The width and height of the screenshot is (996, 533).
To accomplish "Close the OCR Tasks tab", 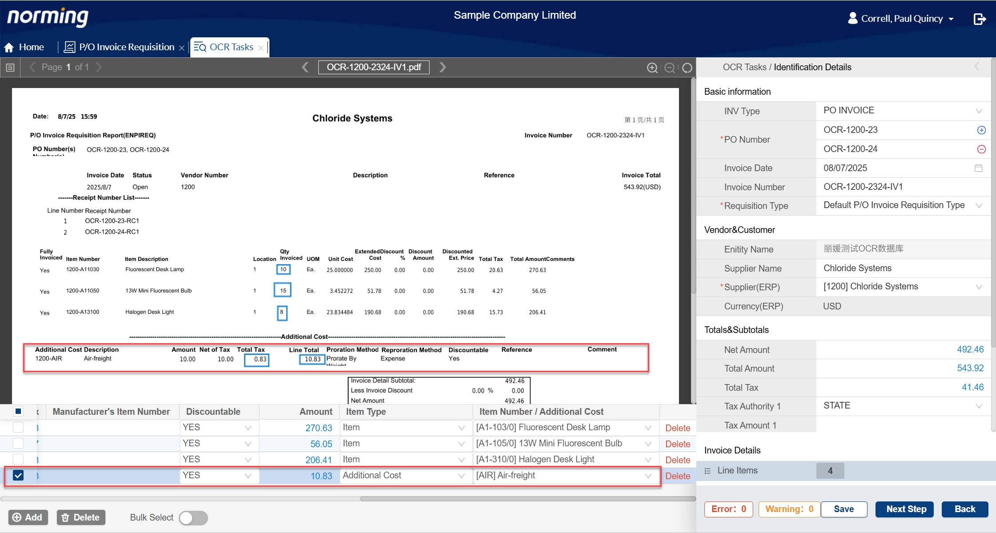I will click(261, 48).
